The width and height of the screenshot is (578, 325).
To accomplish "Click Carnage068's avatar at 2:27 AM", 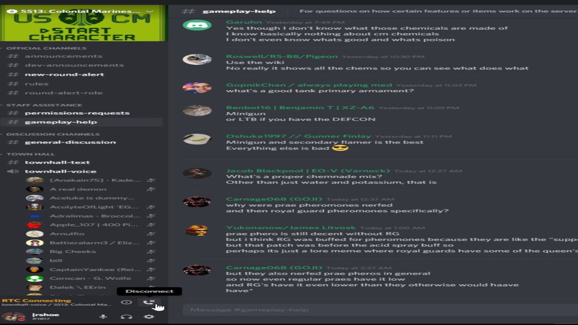I will click(x=197, y=270).
